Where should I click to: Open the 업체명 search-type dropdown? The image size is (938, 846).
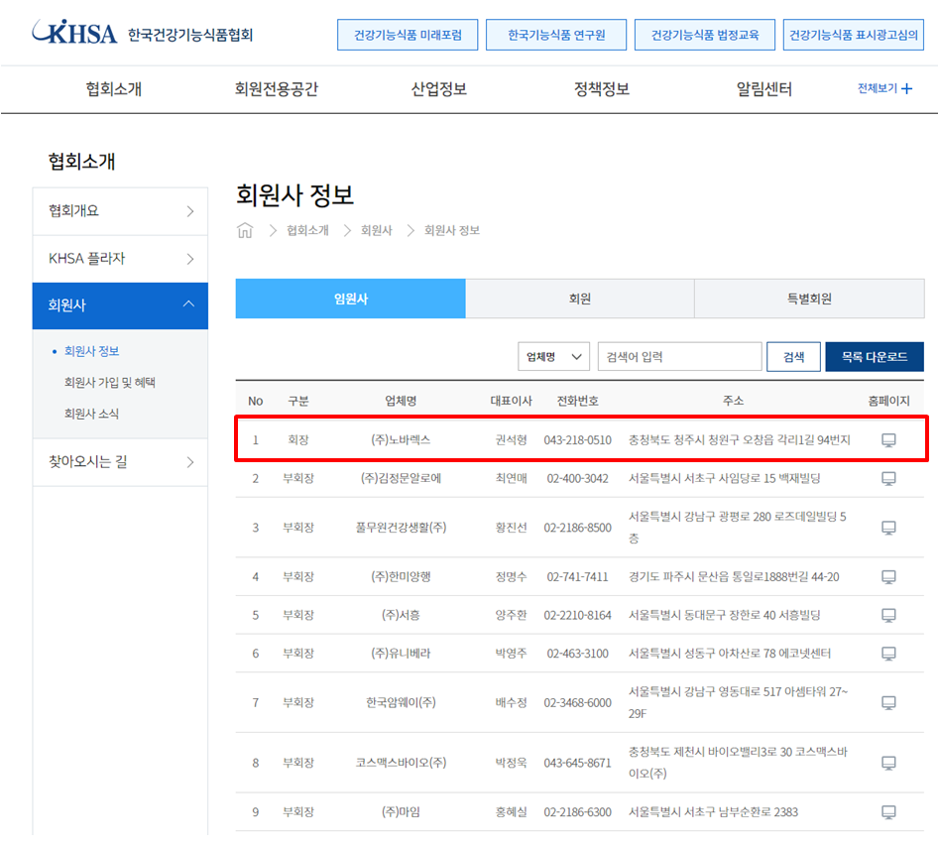553,357
